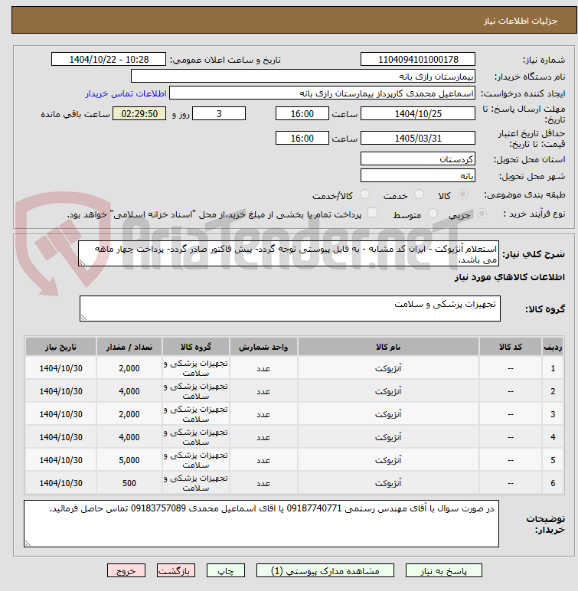Click the پاسخ به نیاز button
This screenshot has height=591, width=578.
click(444, 570)
